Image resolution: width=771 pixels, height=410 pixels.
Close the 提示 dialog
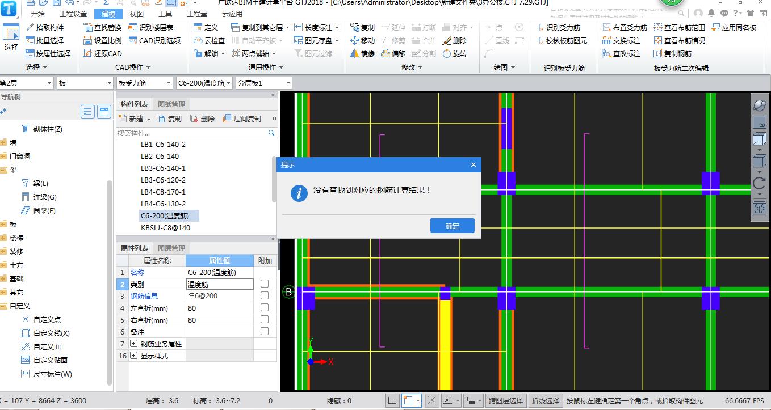pyautogui.click(x=474, y=164)
